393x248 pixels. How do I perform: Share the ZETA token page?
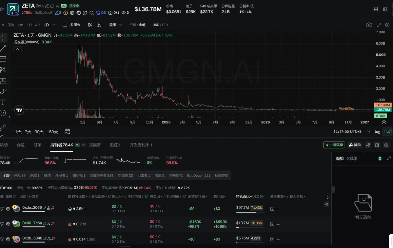tap(58, 6)
